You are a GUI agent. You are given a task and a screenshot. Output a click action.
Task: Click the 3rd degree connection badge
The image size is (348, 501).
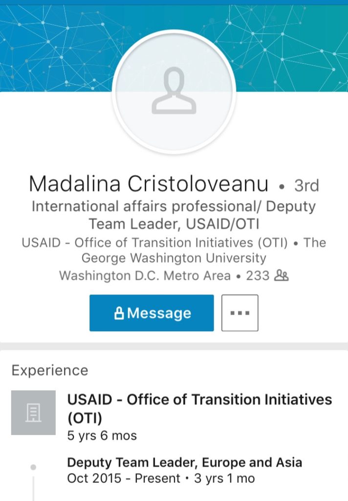[x=306, y=185]
